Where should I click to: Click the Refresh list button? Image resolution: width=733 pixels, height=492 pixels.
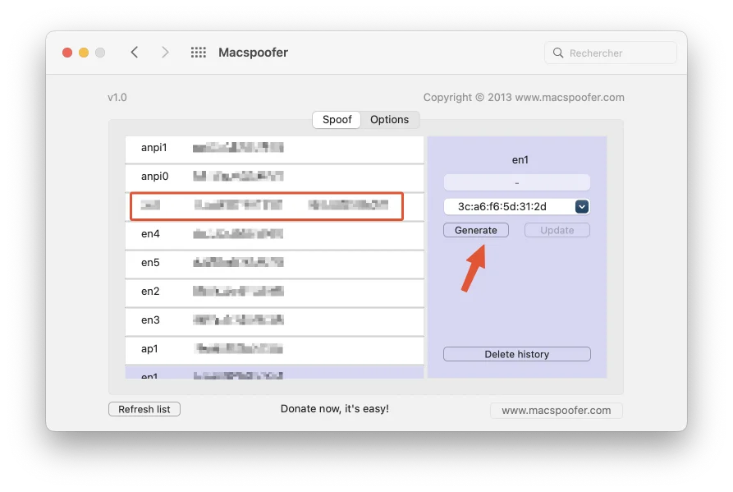coord(144,408)
